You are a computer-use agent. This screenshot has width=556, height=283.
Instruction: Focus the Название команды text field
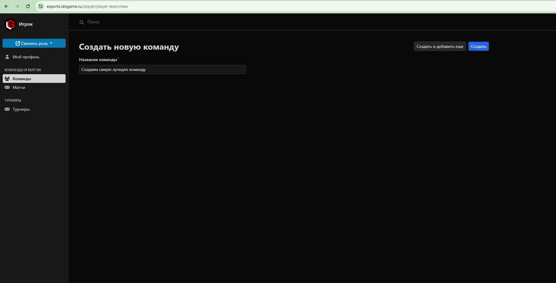pos(162,69)
